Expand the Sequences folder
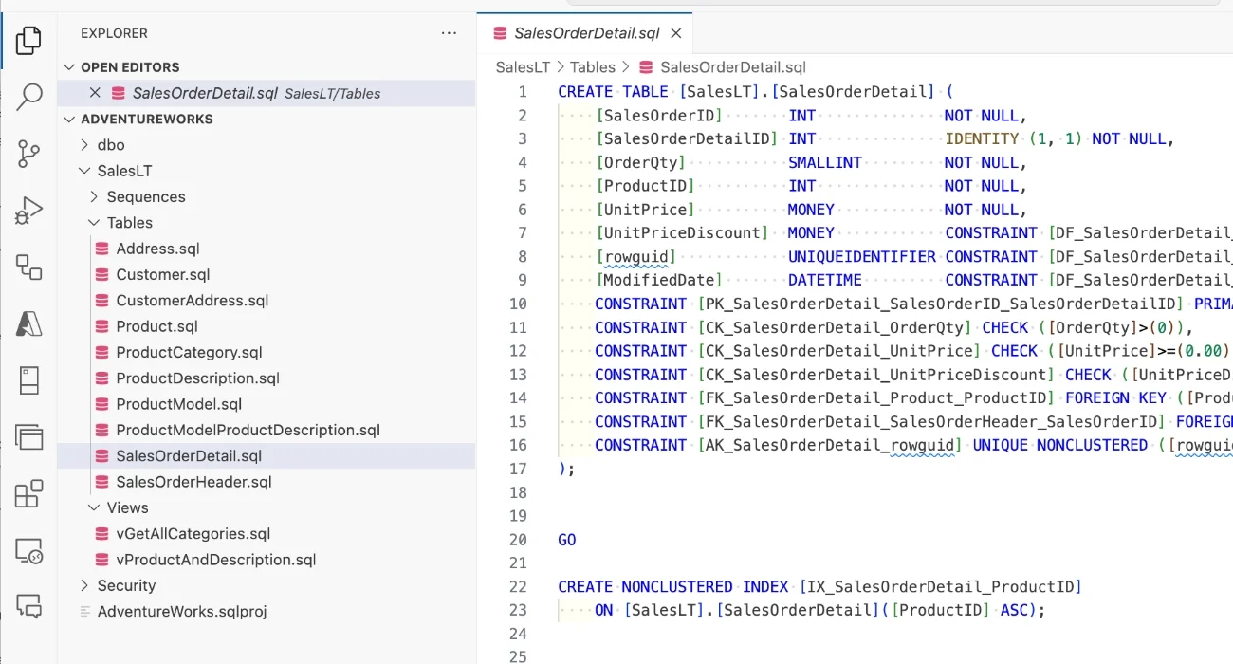Viewport: 1233px width, 664px height. point(94,197)
